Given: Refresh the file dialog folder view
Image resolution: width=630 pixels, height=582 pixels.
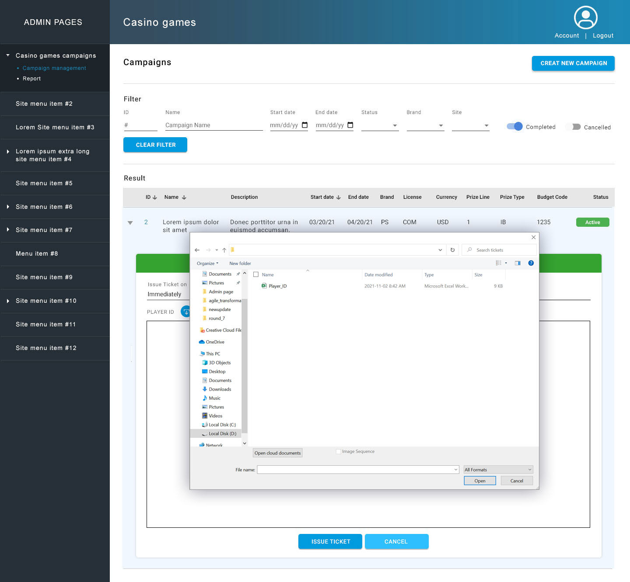Looking at the screenshot, I should [452, 250].
